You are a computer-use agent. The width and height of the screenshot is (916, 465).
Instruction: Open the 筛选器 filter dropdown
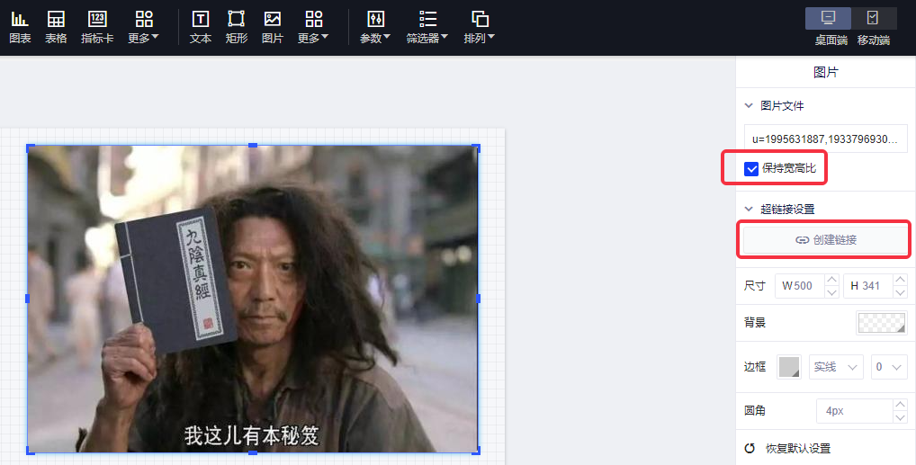(427, 27)
